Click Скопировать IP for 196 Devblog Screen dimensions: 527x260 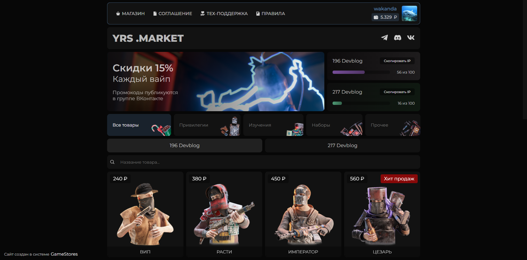tap(397, 61)
